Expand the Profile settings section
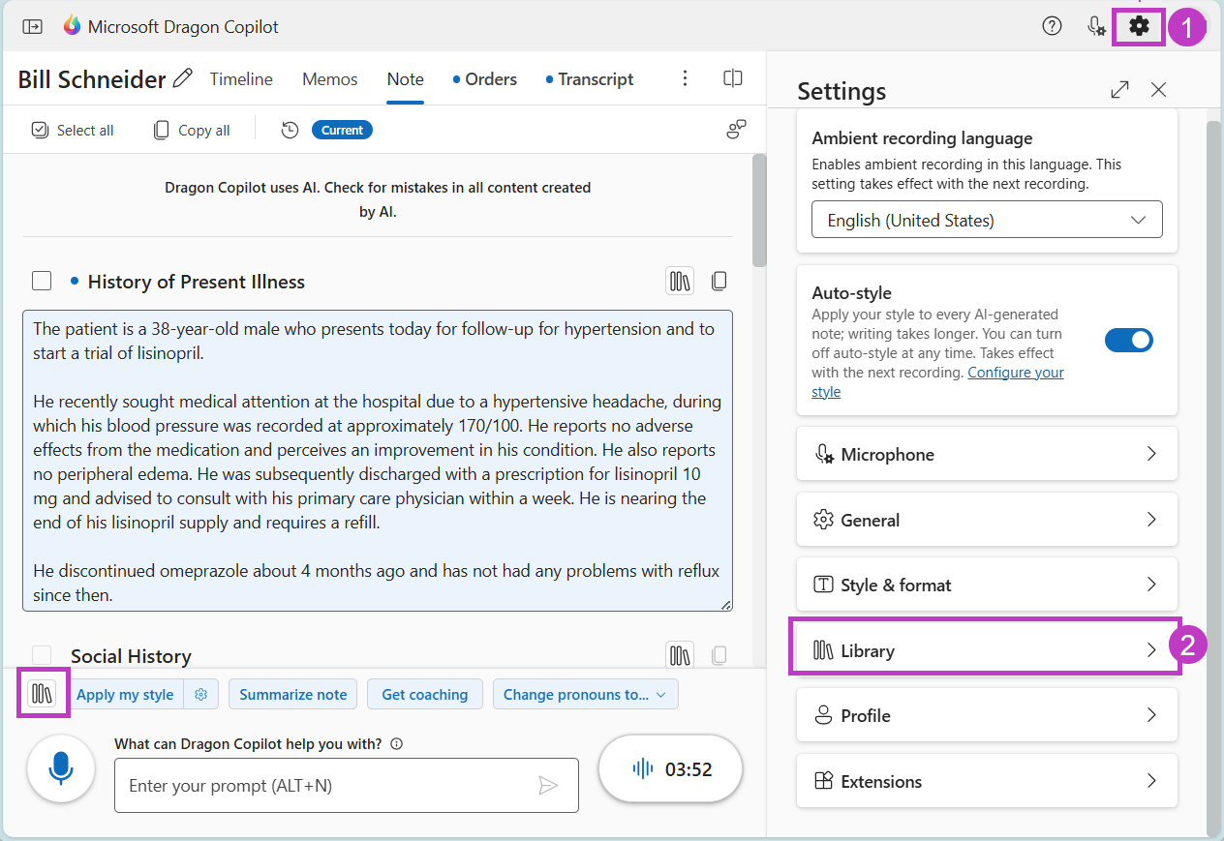1224x841 pixels. point(987,715)
